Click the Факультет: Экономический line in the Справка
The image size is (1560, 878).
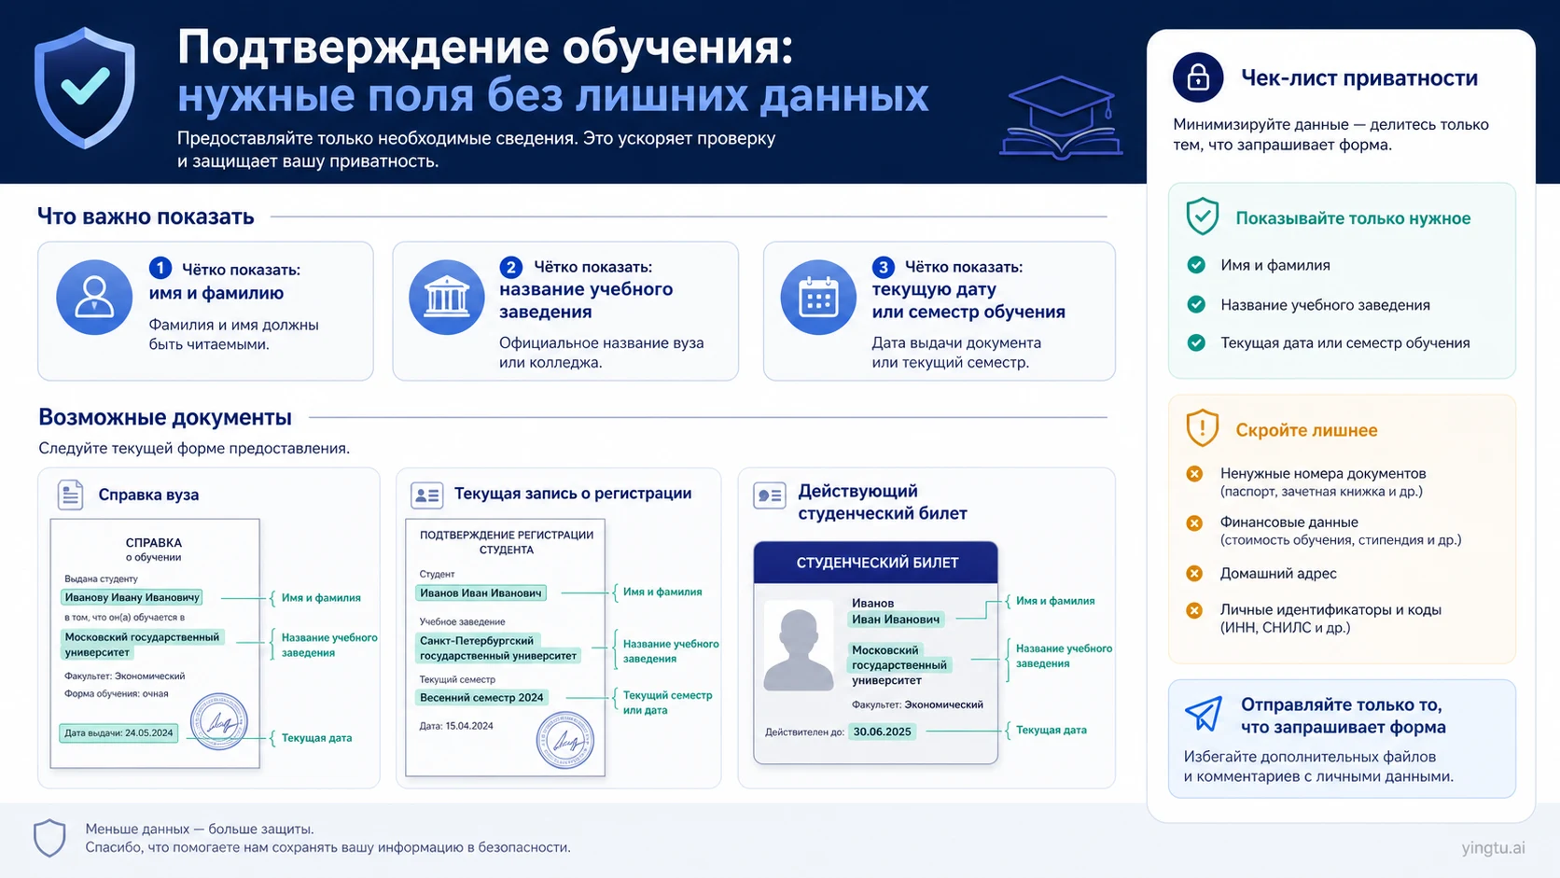(124, 676)
